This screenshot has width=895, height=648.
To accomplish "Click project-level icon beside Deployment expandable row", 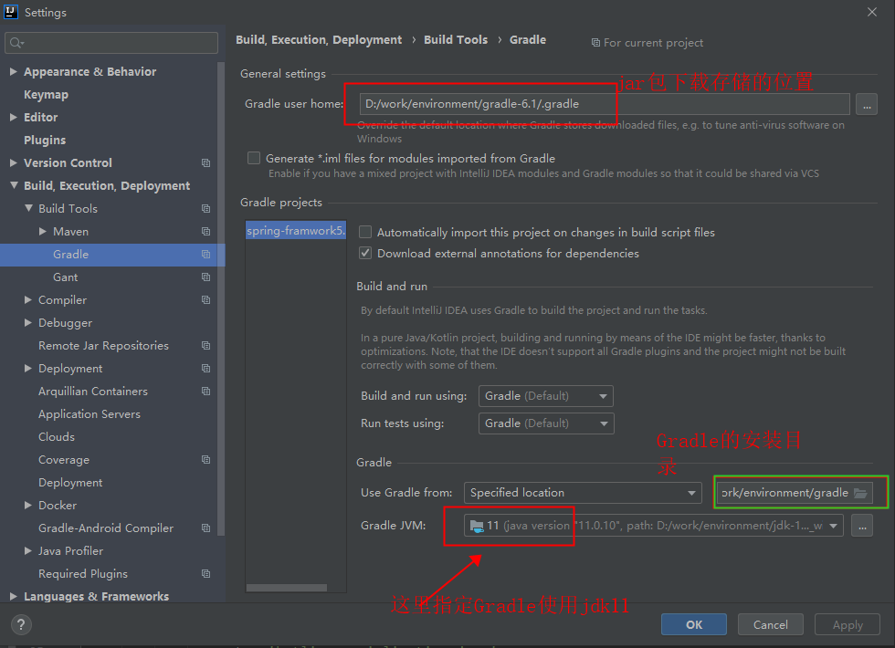I will (206, 369).
